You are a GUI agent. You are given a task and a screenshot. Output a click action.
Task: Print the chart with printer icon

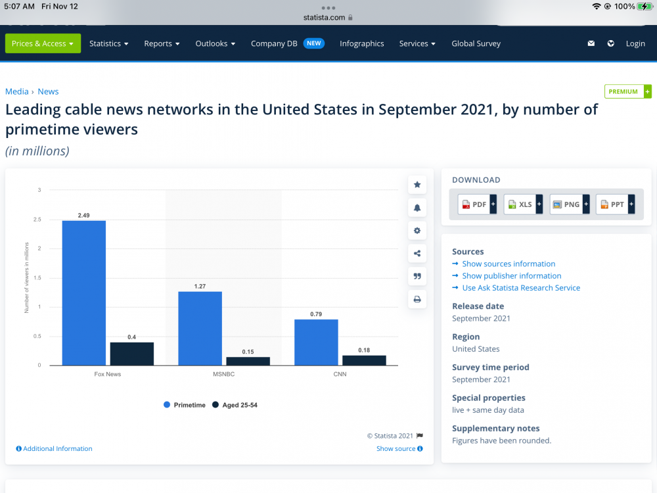point(417,299)
